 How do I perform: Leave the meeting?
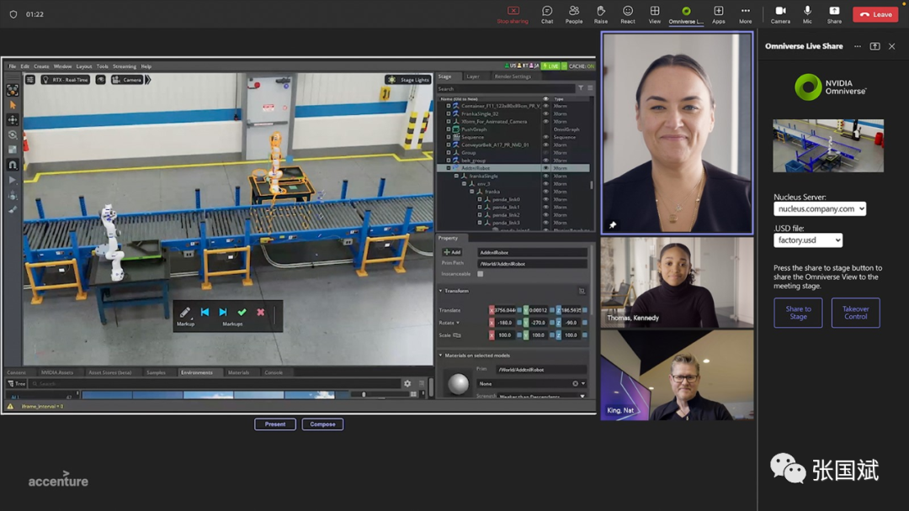click(875, 14)
